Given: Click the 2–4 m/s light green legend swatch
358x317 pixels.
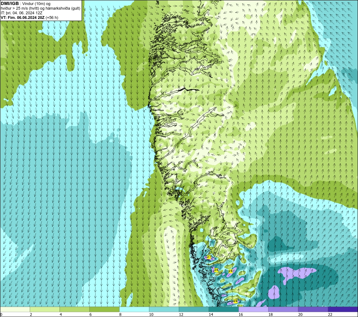Looking at the screenshot, I should [45, 309].
